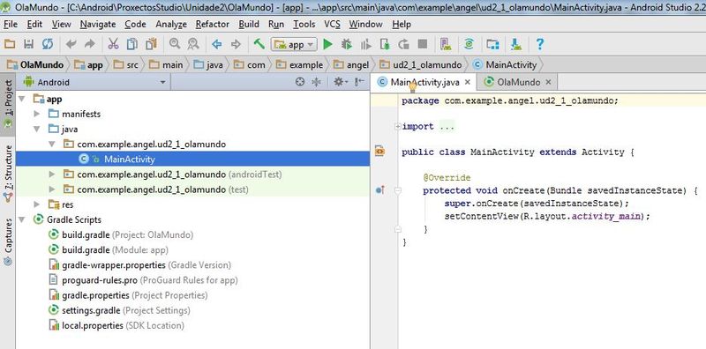This screenshot has width=706, height=349.
Task: Toggle the Project tool window tab
Action: click(x=8, y=104)
